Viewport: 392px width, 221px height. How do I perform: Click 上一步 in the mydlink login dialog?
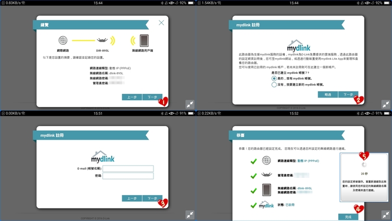tap(132, 198)
